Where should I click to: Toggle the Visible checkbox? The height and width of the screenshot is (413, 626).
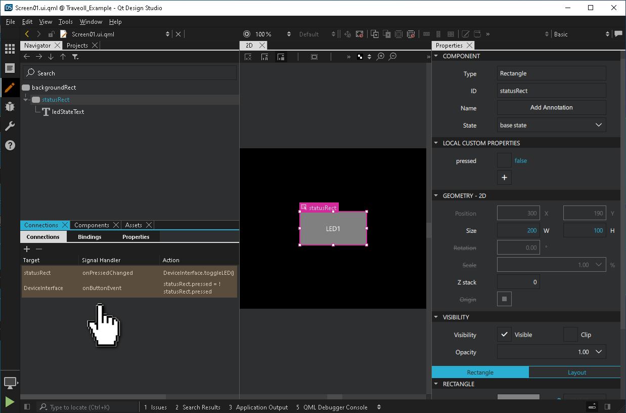point(504,335)
